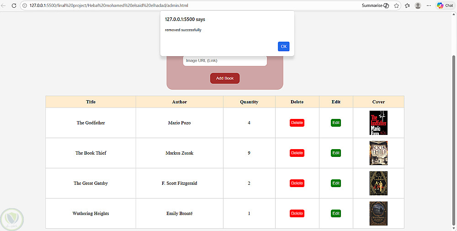This screenshot has height=231, width=457.
Task: Go back using the browser back arrow
Action: [4, 5]
